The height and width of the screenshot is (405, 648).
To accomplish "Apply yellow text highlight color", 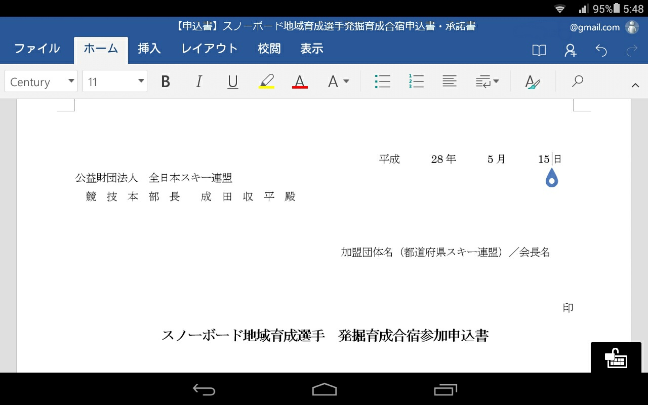I will coord(266,82).
